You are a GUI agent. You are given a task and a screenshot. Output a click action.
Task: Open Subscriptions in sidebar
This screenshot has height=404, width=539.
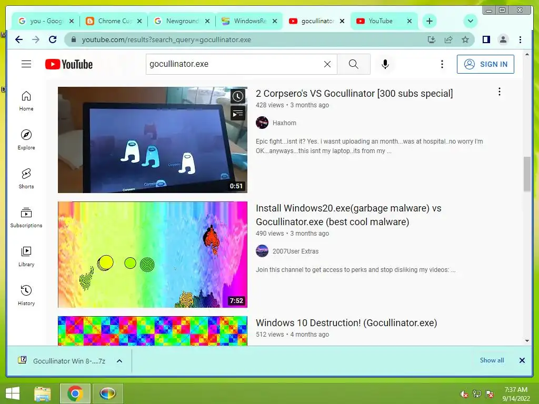point(26,218)
